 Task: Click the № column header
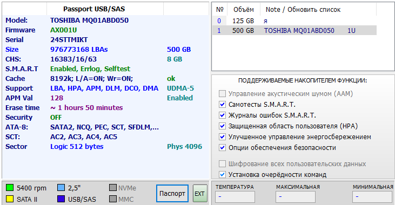coord(220,10)
